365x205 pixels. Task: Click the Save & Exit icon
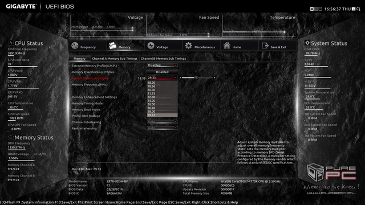(265, 46)
